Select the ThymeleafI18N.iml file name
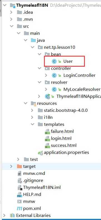The height and width of the screenshot is (220, 101). tap(42, 187)
